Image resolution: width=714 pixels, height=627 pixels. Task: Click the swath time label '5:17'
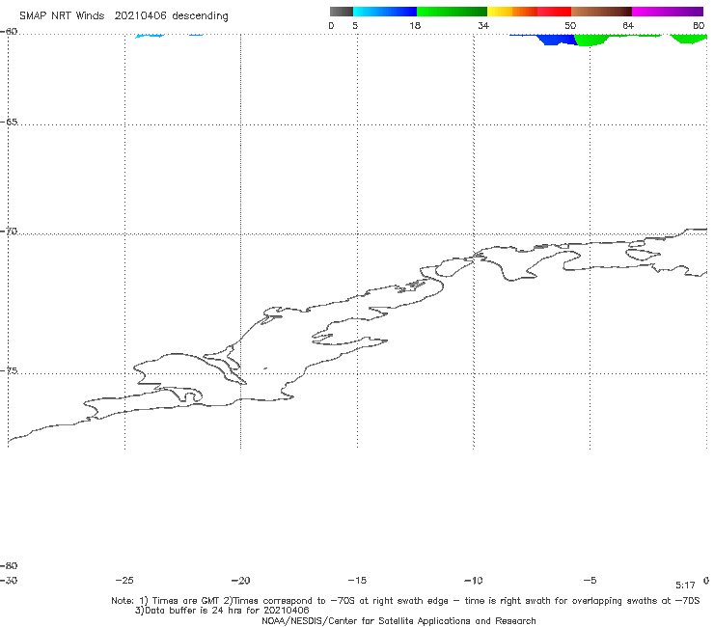pyautogui.click(x=685, y=586)
